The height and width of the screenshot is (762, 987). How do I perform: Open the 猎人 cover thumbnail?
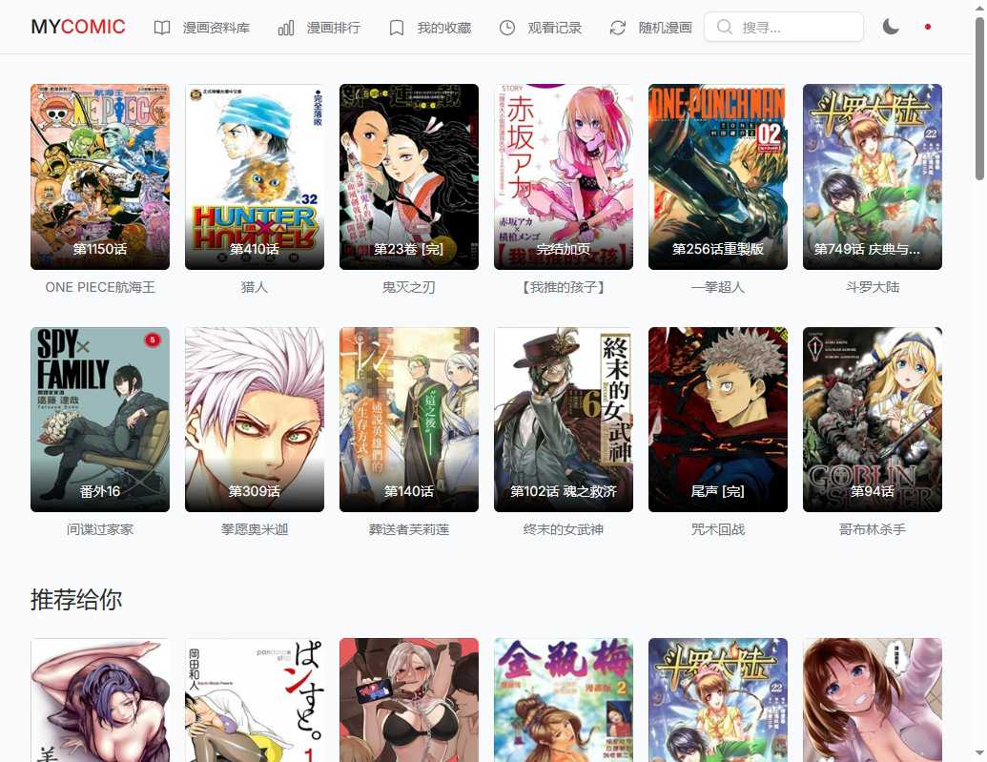254,177
